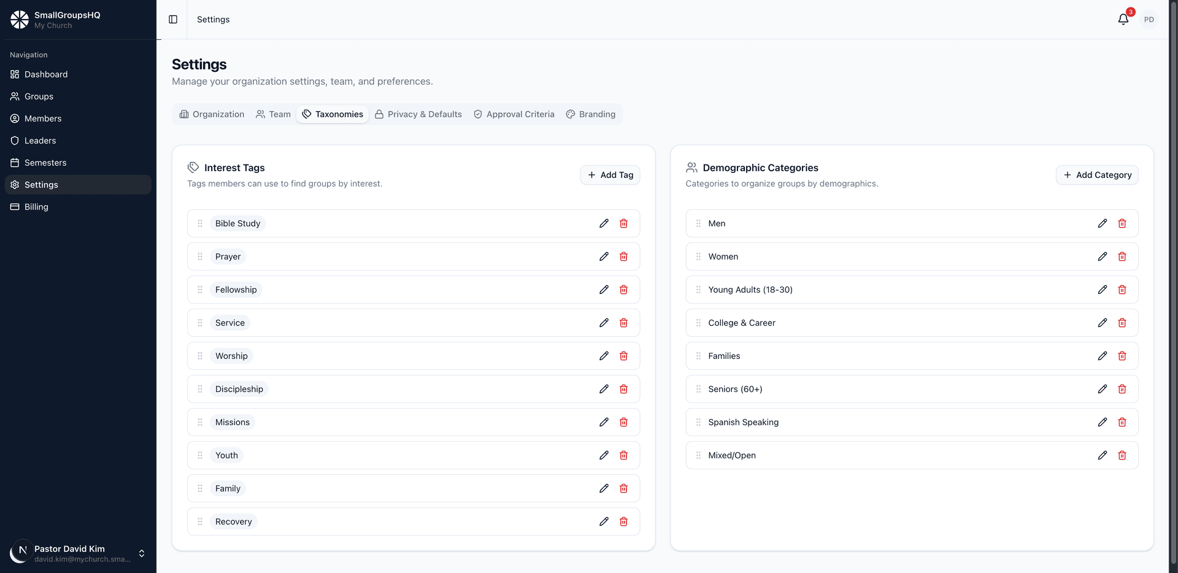Edit the Bible Study tag
Image resolution: width=1178 pixels, height=573 pixels.
(x=604, y=223)
